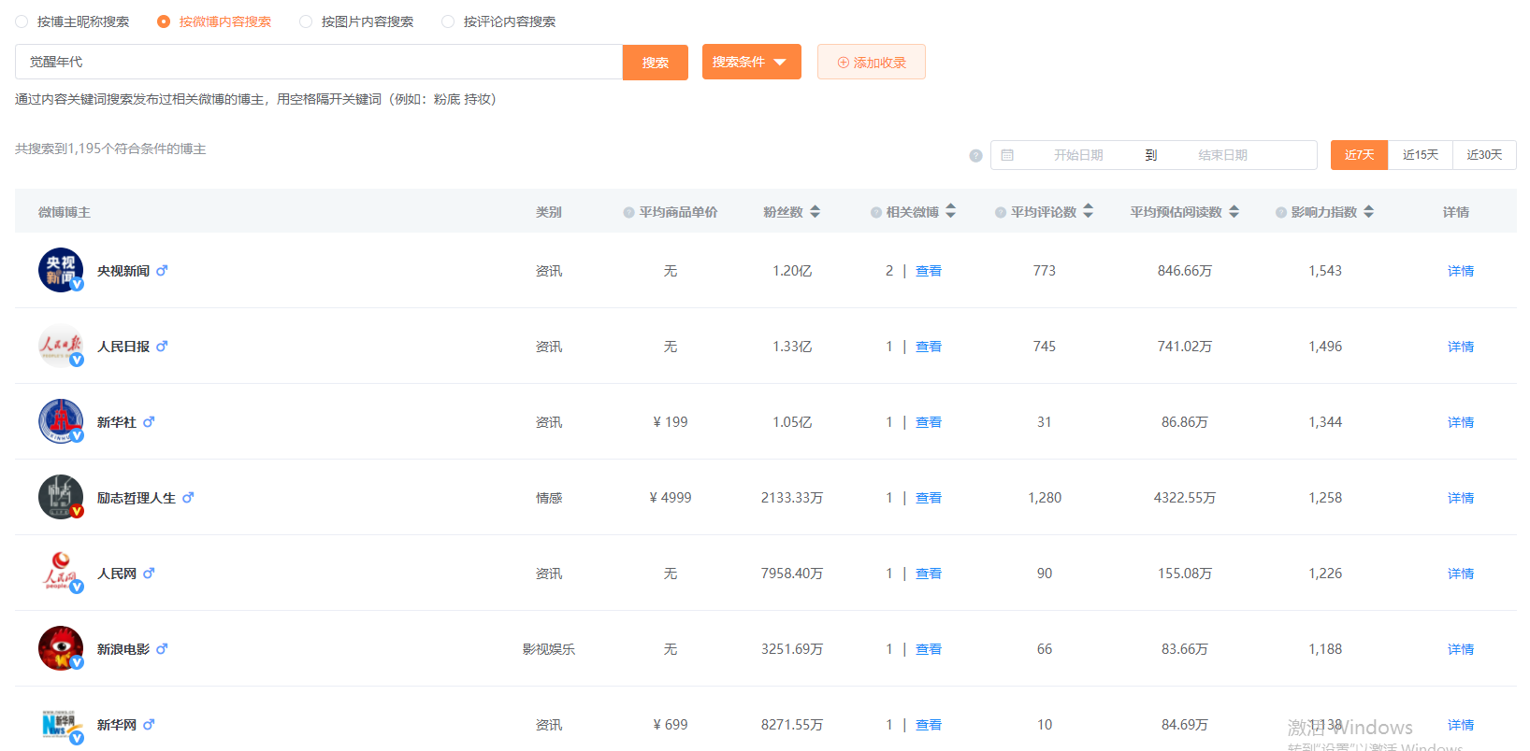1530x751 pixels.
Task: Click the blogger name 励志哲理人生
Action: pyautogui.click(x=137, y=498)
